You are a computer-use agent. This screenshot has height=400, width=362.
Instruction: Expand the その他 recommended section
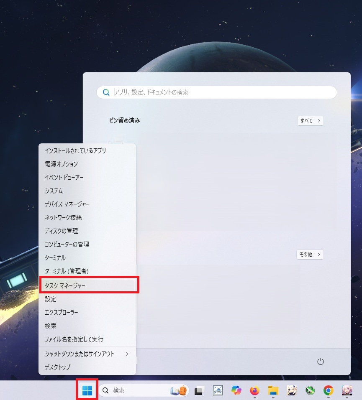coord(310,255)
